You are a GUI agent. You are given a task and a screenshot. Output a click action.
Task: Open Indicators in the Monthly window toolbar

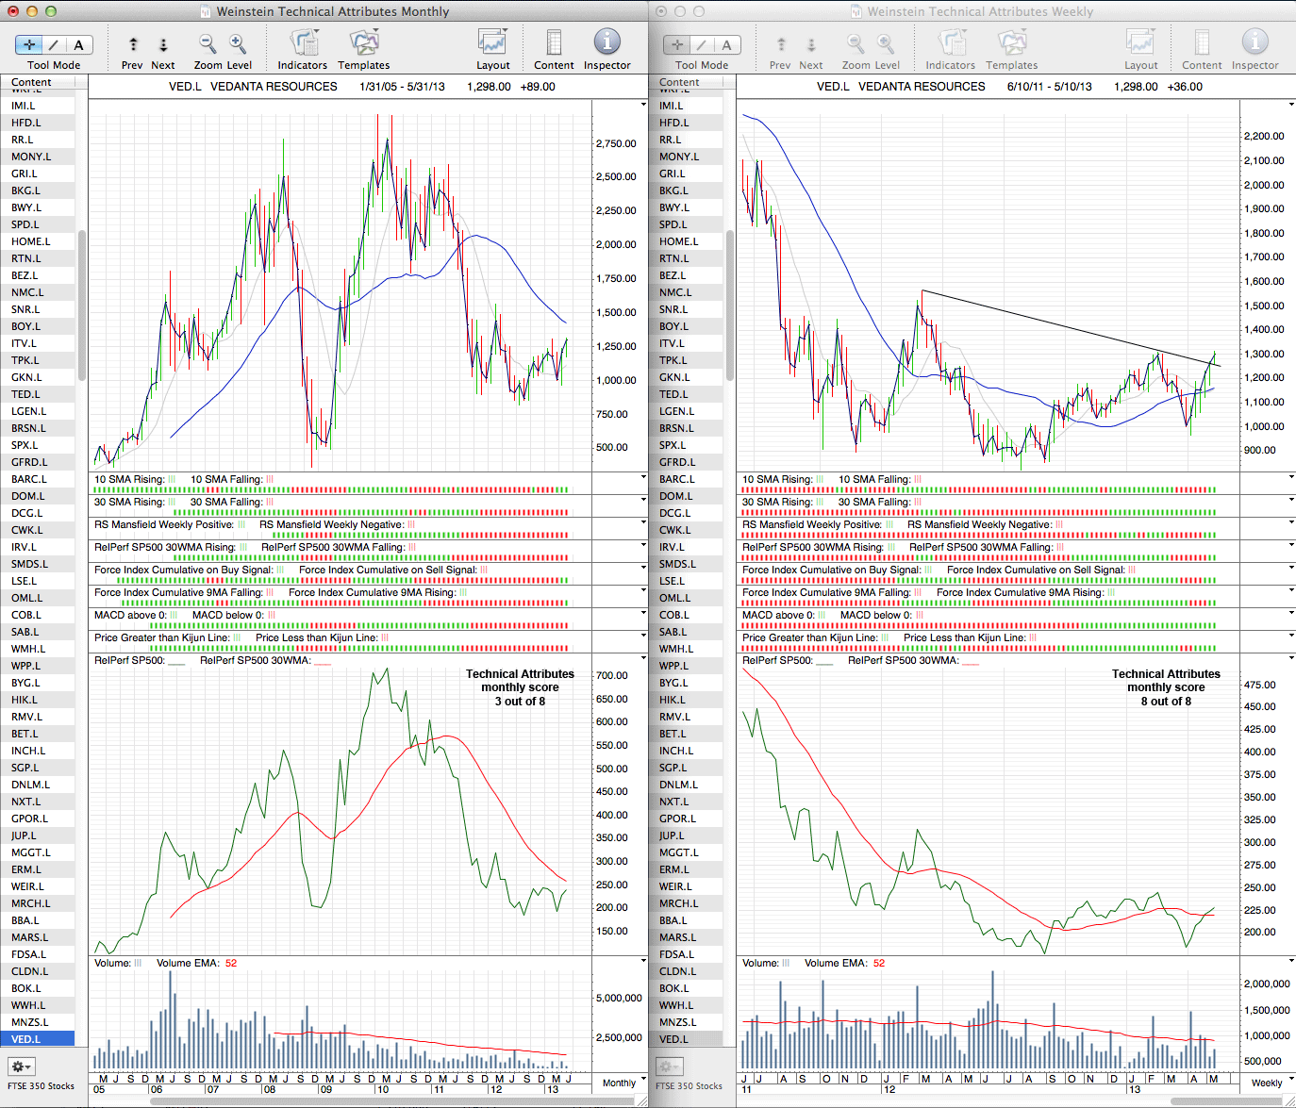click(303, 43)
